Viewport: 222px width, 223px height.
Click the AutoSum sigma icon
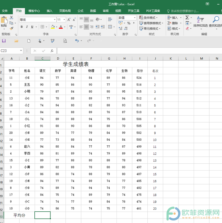tap(187, 17)
